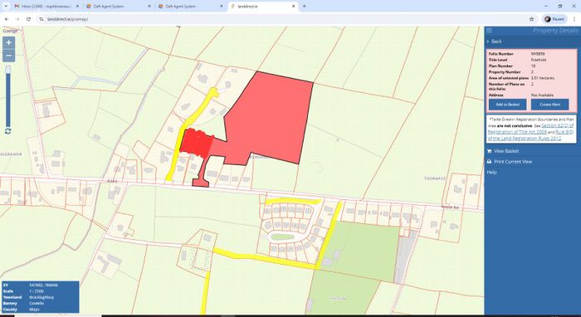Zoom in the map with plus button
Viewport: 581px width, 317px height.
point(8,42)
